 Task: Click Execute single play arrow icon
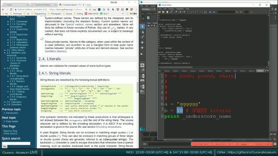click(214, 12)
